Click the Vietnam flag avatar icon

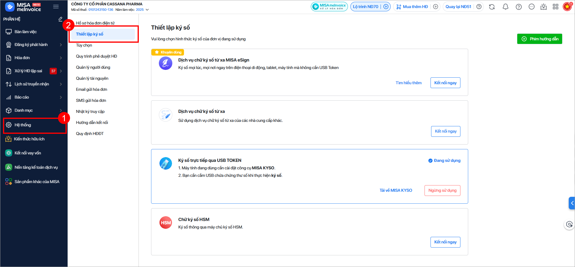click(x=567, y=7)
